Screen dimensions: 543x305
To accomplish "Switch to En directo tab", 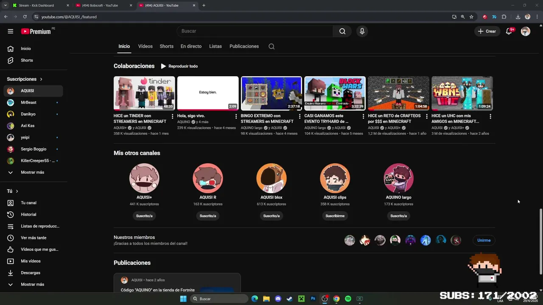I will click(x=191, y=46).
